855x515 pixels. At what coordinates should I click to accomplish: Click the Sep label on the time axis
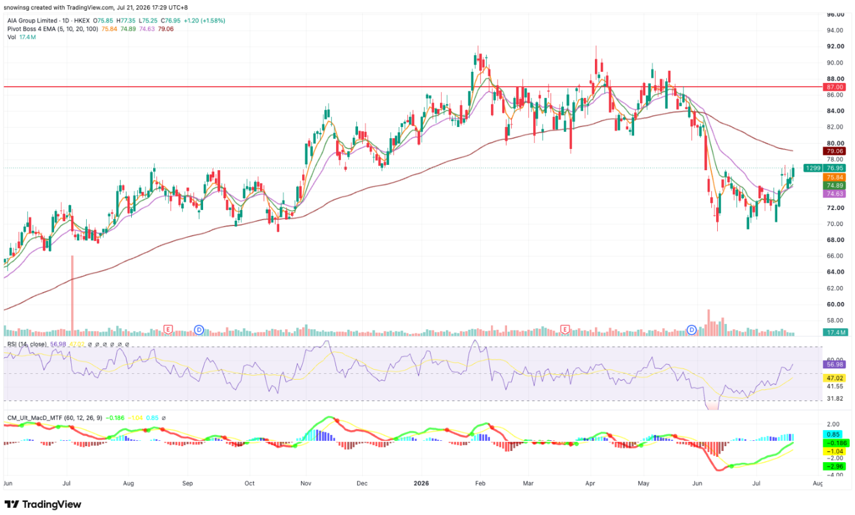tap(188, 484)
